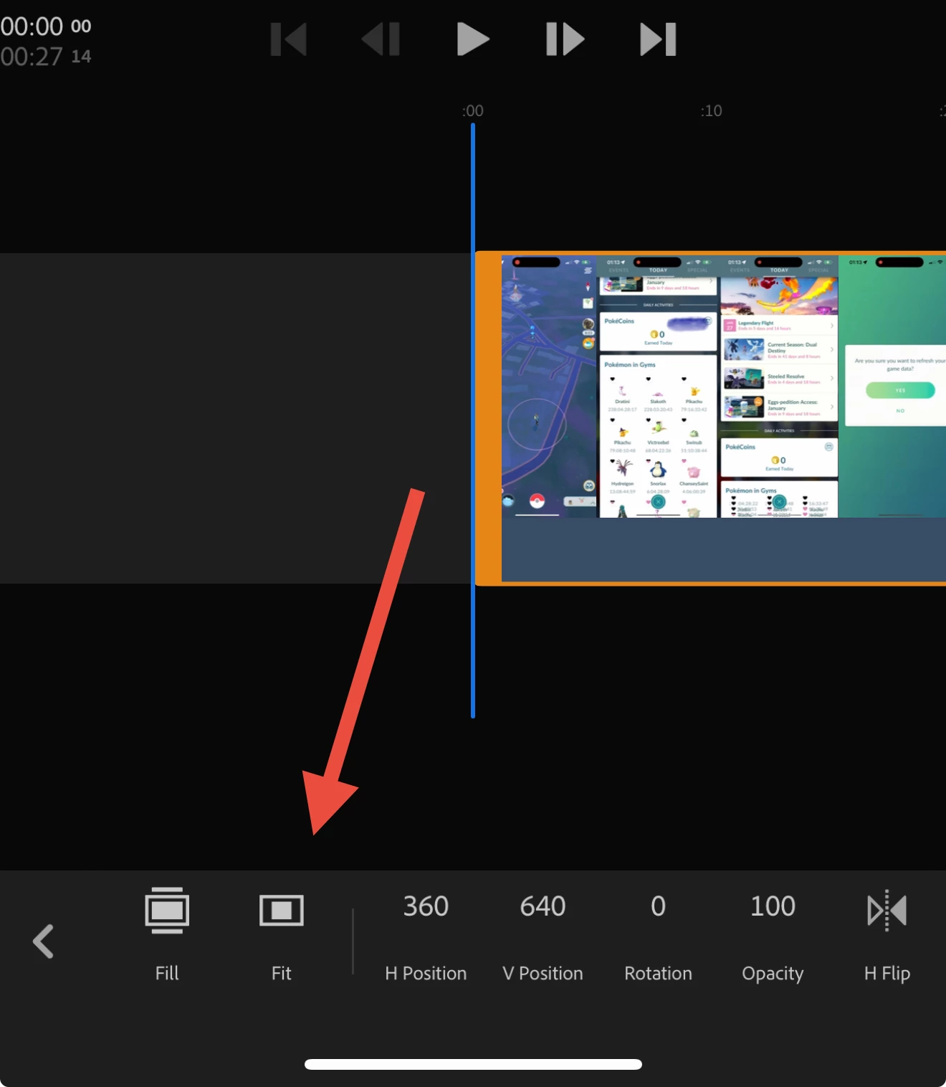Jump to the start of the sequence

coord(289,39)
